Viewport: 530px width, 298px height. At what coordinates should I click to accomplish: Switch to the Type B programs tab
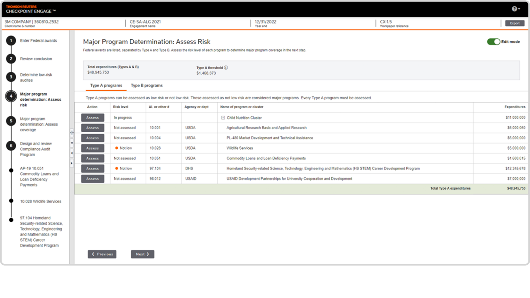147,86
